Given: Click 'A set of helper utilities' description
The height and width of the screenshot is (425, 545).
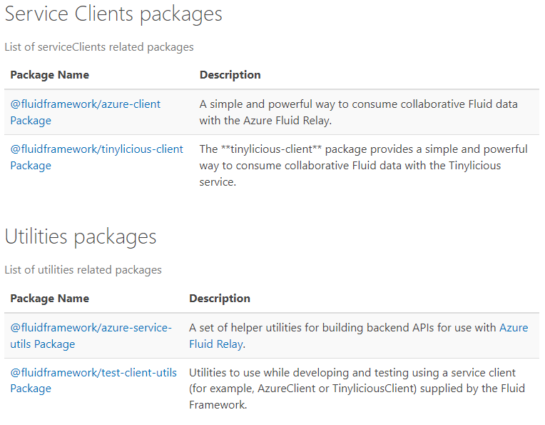Looking at the screenshot, I should pyautogui.click(x=358, y=336).
